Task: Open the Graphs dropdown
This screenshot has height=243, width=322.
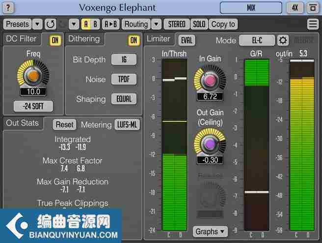Action: pos(210,232)
